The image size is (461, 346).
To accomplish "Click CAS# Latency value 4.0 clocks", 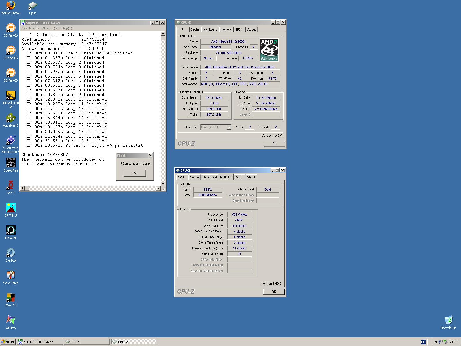I will point(239,226).
